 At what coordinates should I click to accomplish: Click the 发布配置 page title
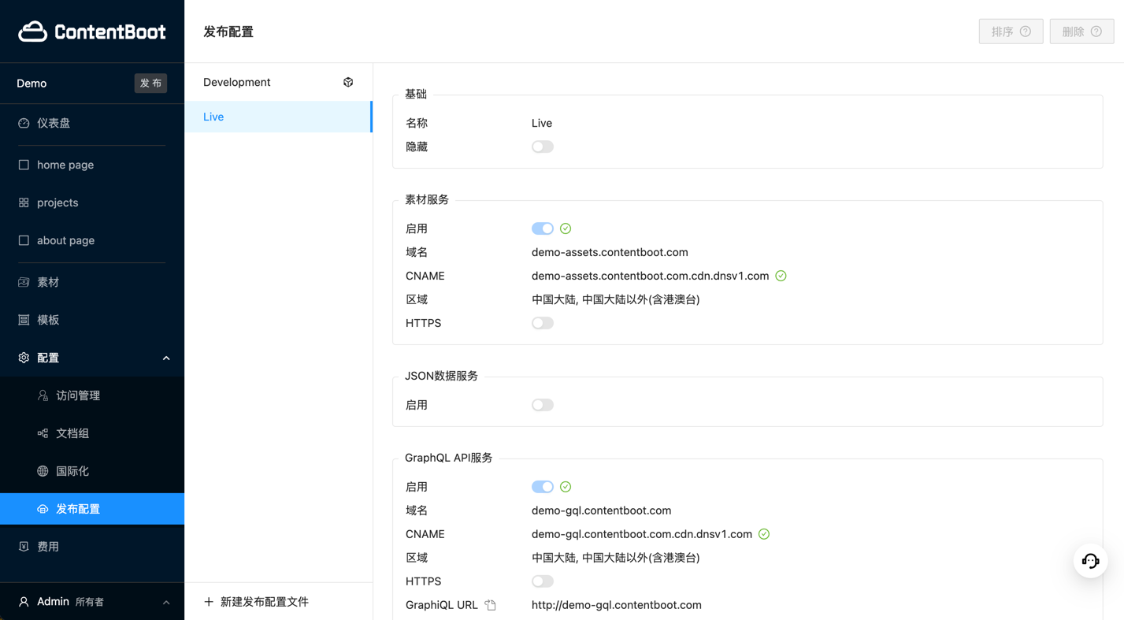click(228, 32)
